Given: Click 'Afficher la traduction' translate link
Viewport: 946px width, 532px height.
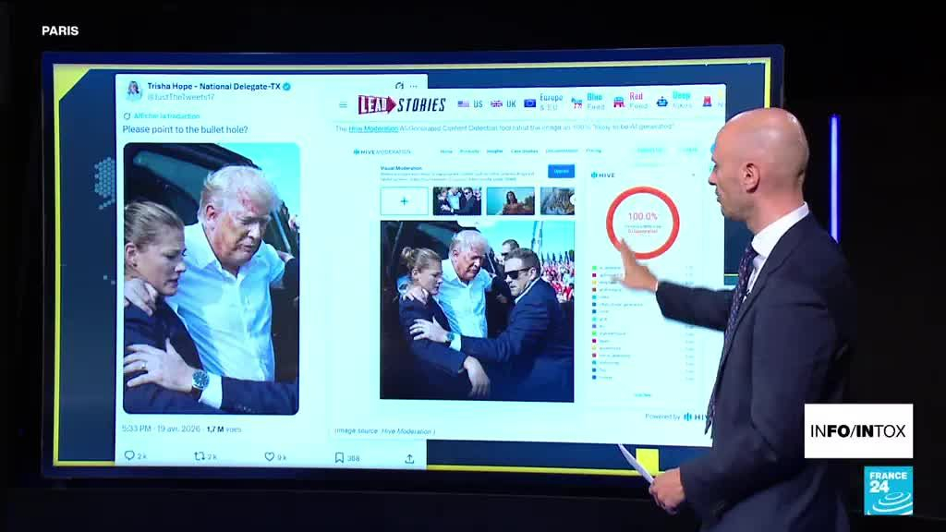Looking at the screenshot, I should pos(166,116).
